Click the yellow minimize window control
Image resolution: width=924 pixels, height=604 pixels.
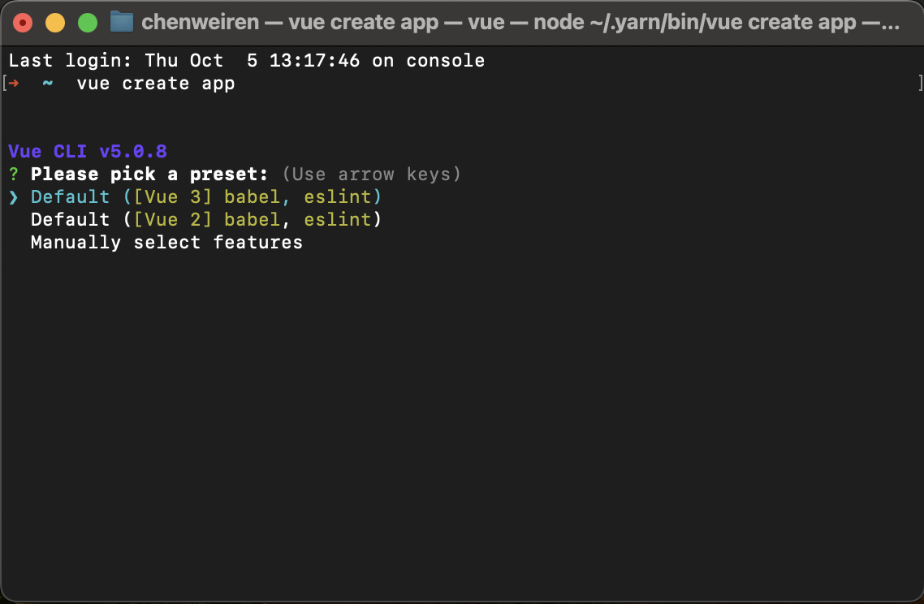coord(54,21)
